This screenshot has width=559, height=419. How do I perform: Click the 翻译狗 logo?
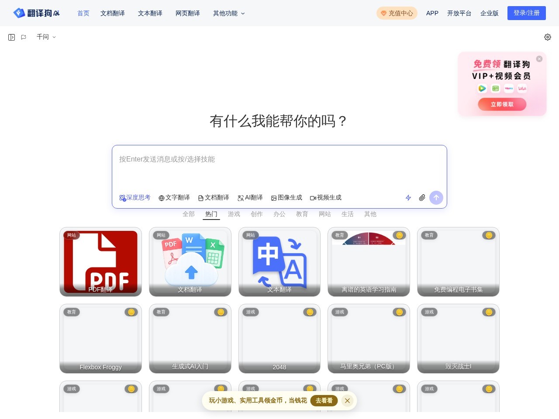(x=37, y=13)
